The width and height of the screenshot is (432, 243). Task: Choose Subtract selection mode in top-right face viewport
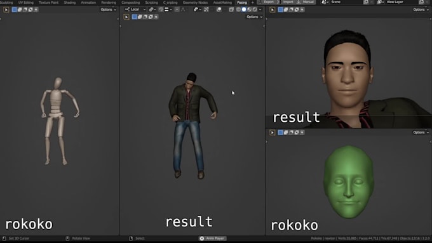tap(291, 10)
